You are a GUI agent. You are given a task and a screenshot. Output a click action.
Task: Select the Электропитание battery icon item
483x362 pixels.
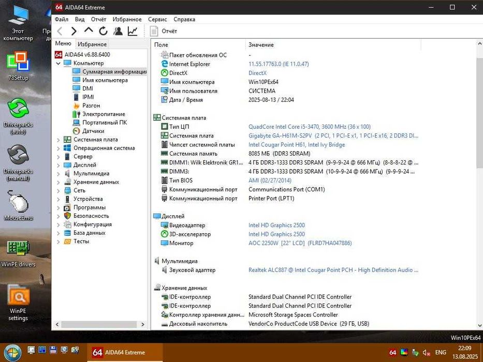[x=76, y=114]
